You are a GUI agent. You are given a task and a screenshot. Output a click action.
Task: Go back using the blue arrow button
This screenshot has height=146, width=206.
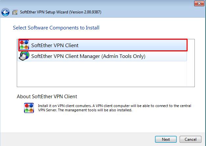(5, 12)
